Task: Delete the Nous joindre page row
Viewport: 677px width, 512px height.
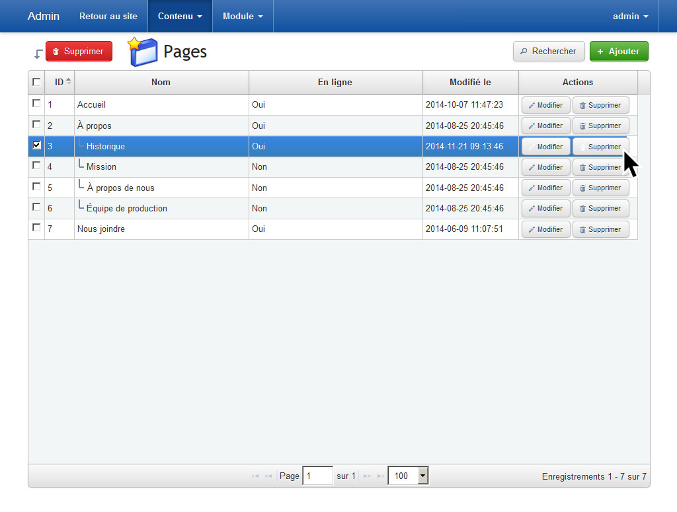Action: click(x=600, y=229)
